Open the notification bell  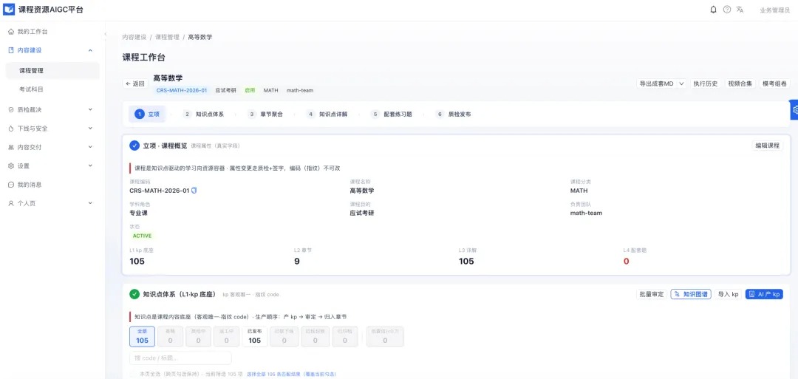coord(713,10)
